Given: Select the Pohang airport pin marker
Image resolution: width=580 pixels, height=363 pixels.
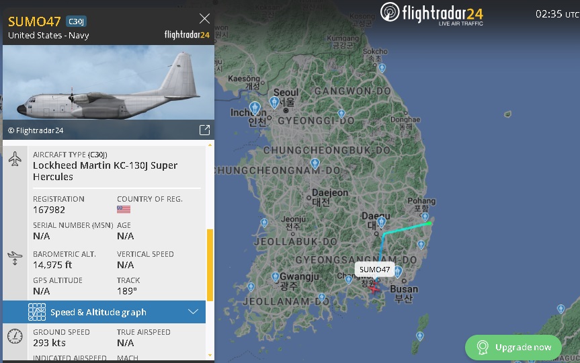Looking at the screenshot, I should pos(425,216).
